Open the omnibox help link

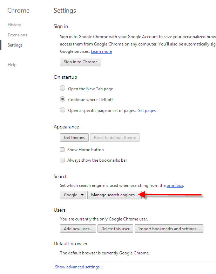(175, 185)
